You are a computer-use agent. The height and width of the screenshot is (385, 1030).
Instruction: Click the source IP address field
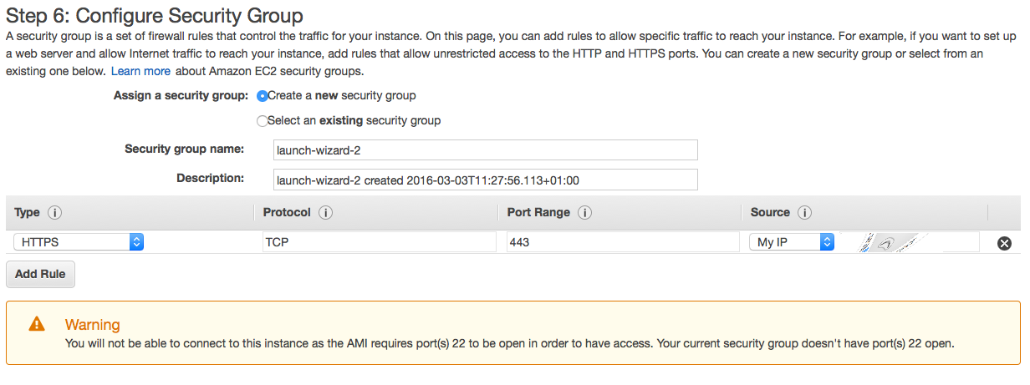[909, 242]
